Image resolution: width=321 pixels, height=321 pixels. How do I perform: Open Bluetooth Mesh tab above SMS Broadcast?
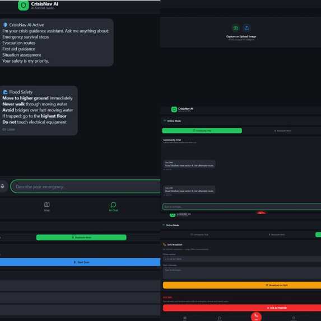[x=277, y=235]
